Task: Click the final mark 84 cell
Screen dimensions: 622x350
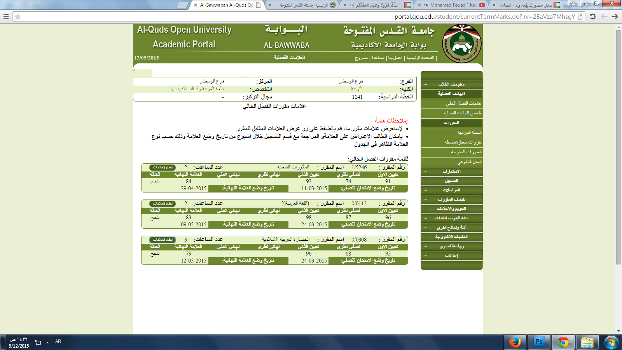Action: pyautogui.click(x=189, y=181)
